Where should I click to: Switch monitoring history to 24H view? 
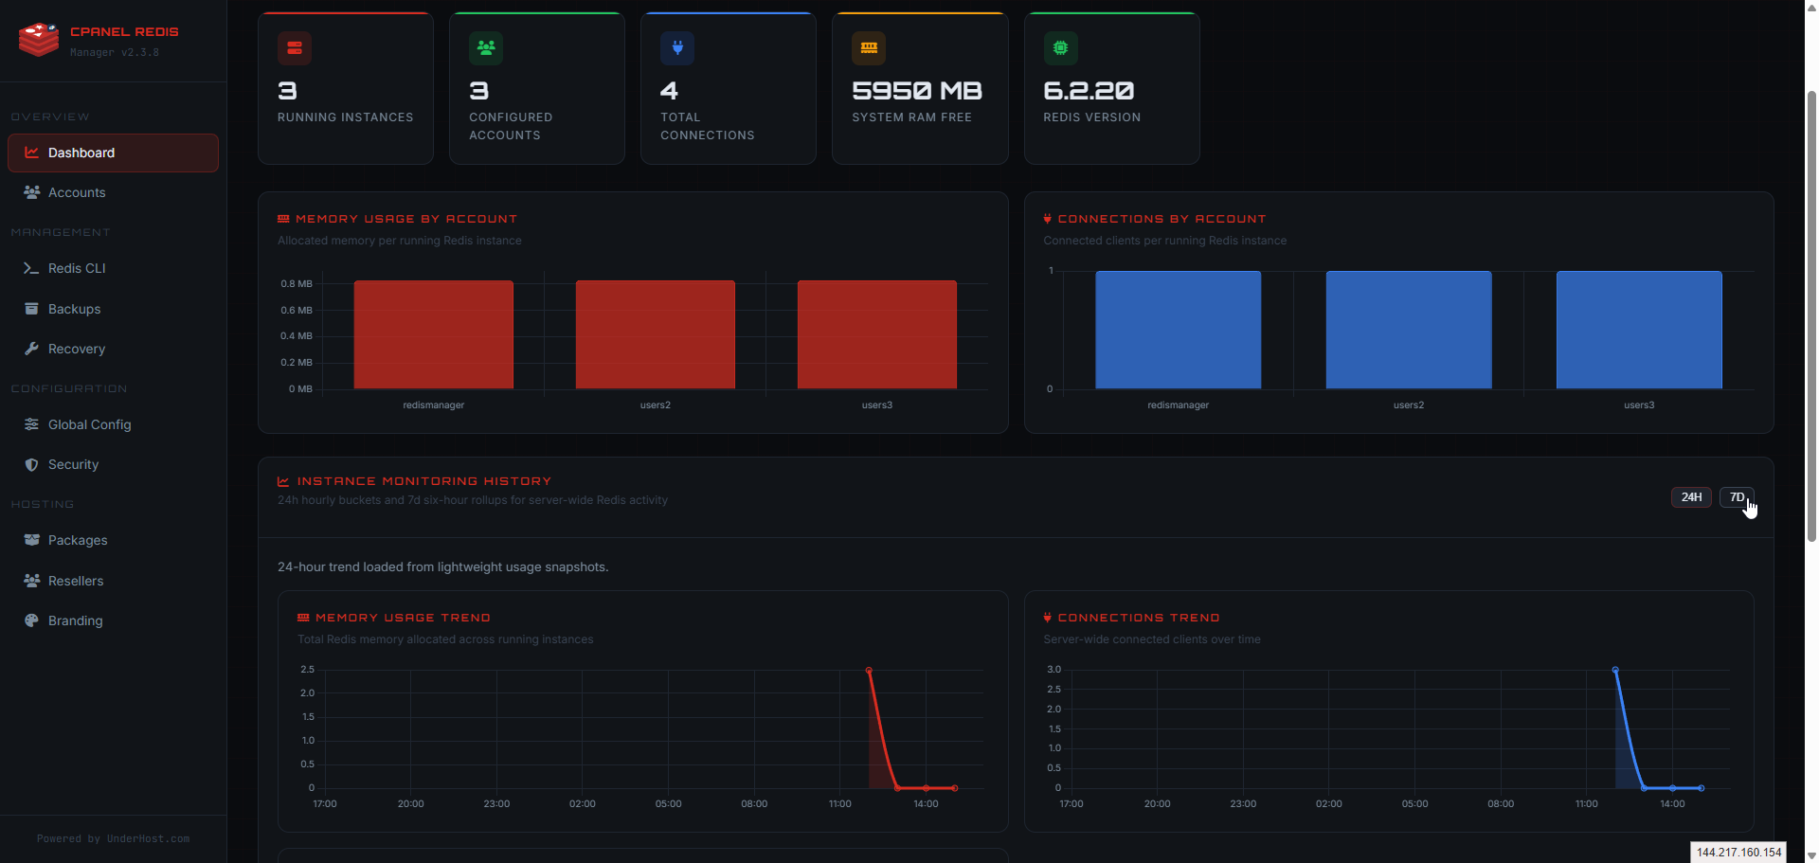pos(1691,496)
